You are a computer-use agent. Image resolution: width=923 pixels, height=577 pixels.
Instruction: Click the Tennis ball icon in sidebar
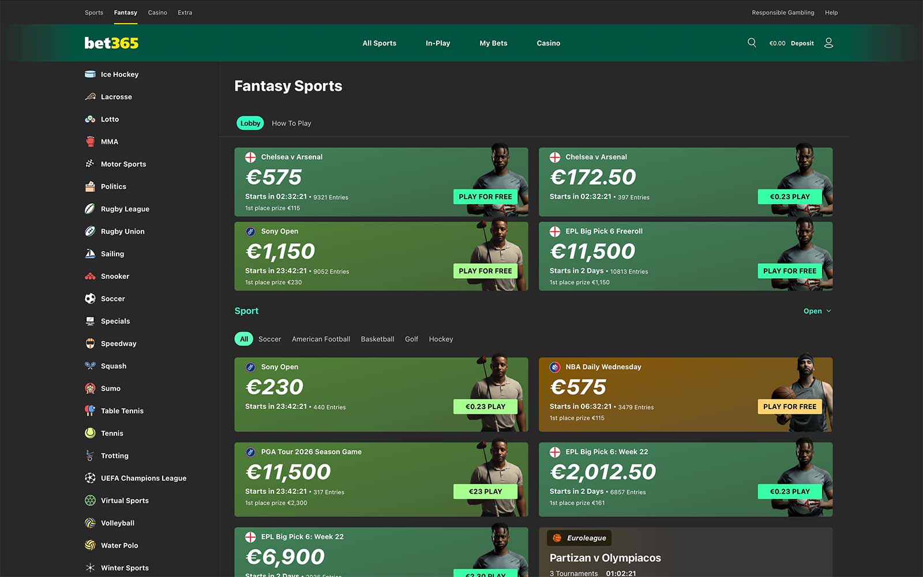click(x=90, y=433)
